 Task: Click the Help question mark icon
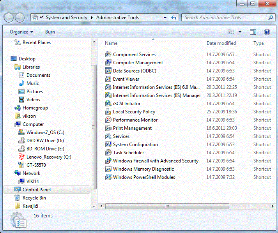tap(267, 32)
